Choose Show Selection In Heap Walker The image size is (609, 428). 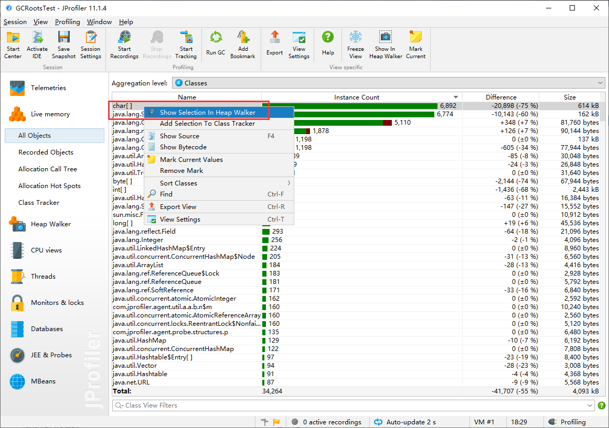219,112
